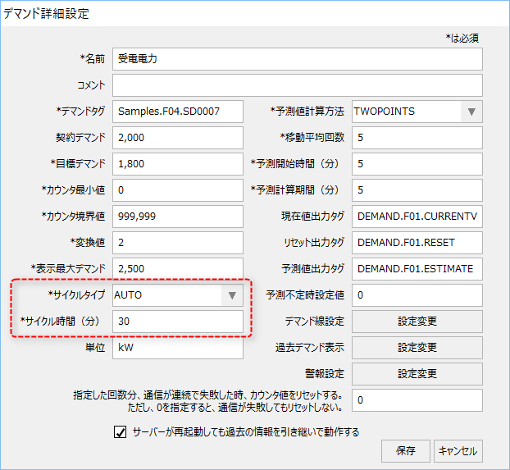
Task: Click the 名前 field containing 受電電力
Action: click(x=297, y=59)
